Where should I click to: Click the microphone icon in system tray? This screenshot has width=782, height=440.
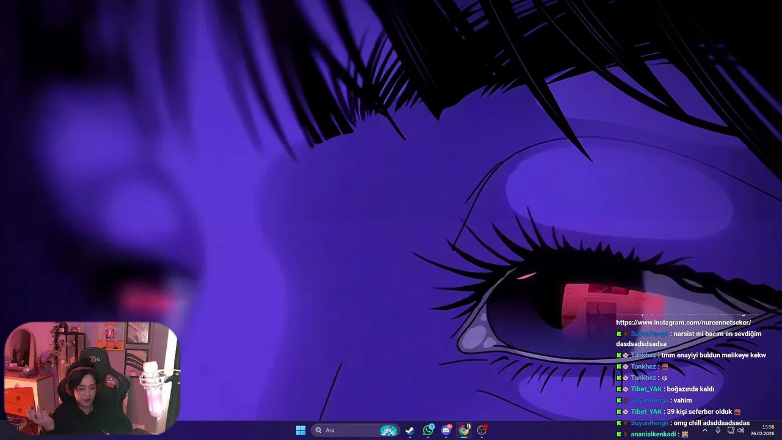[x=718, y=430]
